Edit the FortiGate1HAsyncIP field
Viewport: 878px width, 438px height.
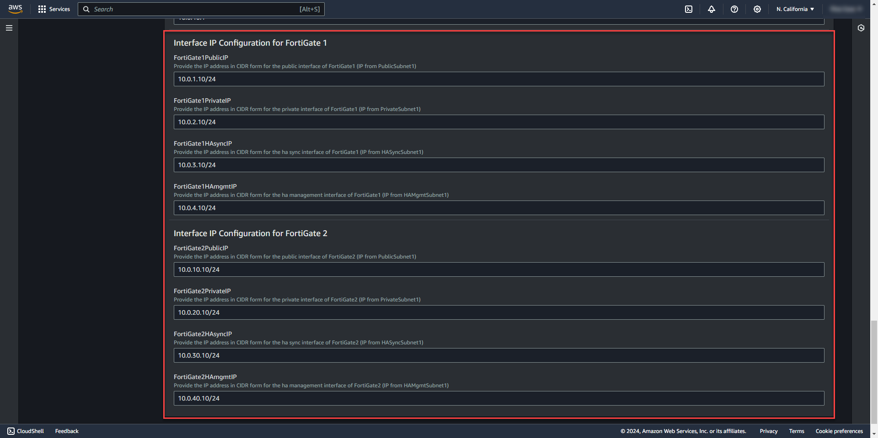tap(499, 165)
